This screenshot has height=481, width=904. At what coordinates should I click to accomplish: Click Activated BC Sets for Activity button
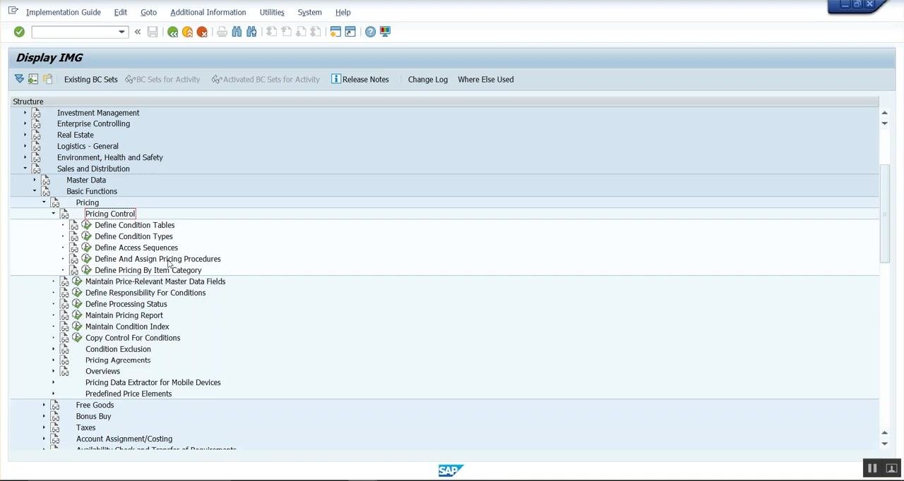tap(266, 80)
